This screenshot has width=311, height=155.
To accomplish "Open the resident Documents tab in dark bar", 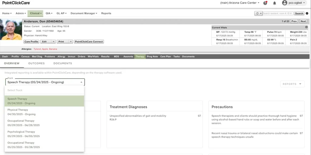I will 188,57.
